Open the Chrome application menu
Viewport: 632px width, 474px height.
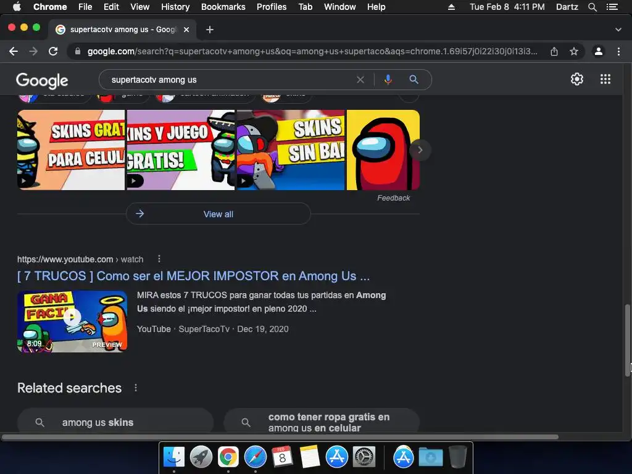(x=50, y=7)
